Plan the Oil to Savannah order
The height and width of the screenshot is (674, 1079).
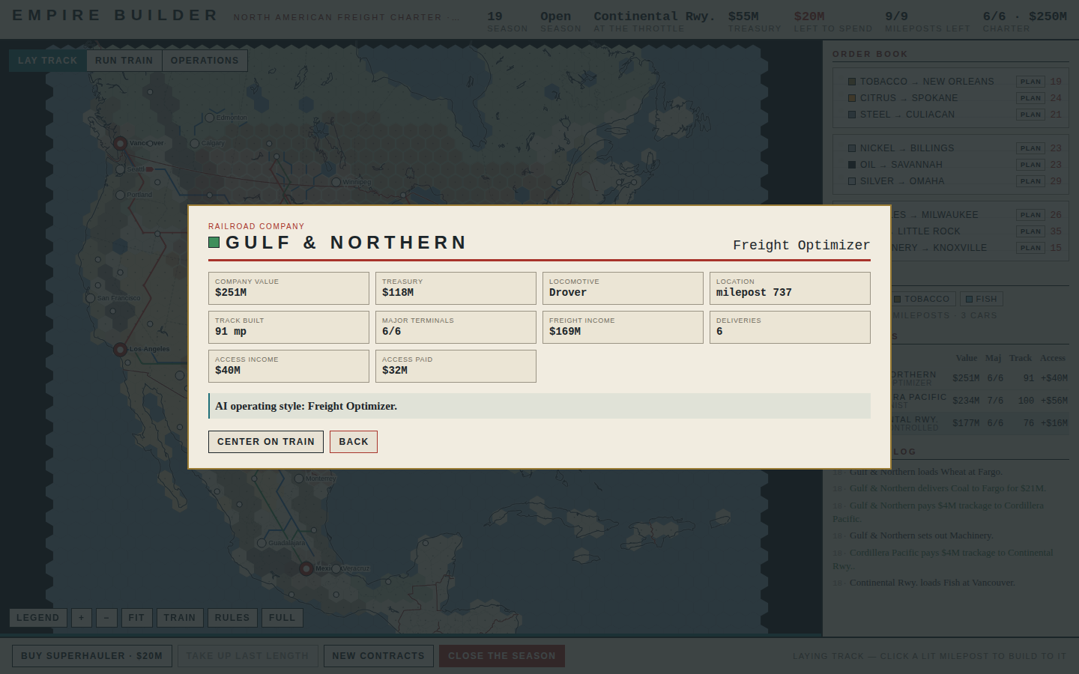click(1031, 165)
